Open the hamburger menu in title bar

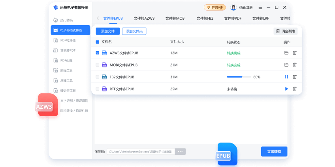(260, 7)
